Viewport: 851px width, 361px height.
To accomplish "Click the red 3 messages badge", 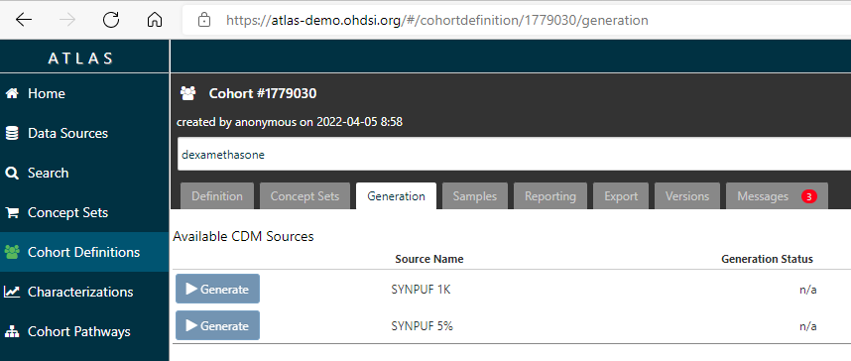I will pyautogui.click(x=808, y=196).
